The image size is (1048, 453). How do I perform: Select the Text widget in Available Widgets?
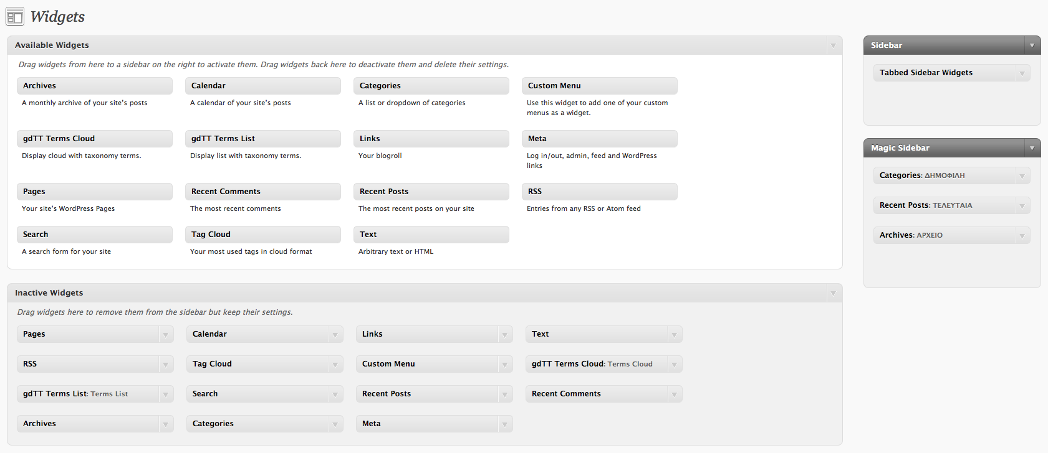(430, 235)
